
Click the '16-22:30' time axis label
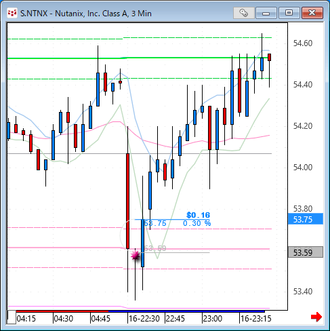pos(144,319)
